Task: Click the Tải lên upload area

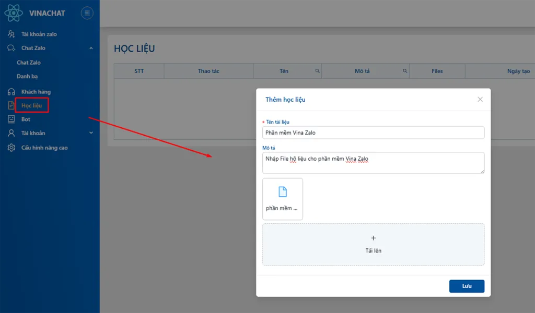Action: click(x=373, y=245)
